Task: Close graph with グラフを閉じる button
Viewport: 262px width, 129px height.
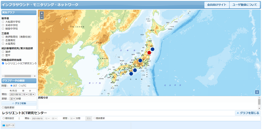Action: pos(248,113)
